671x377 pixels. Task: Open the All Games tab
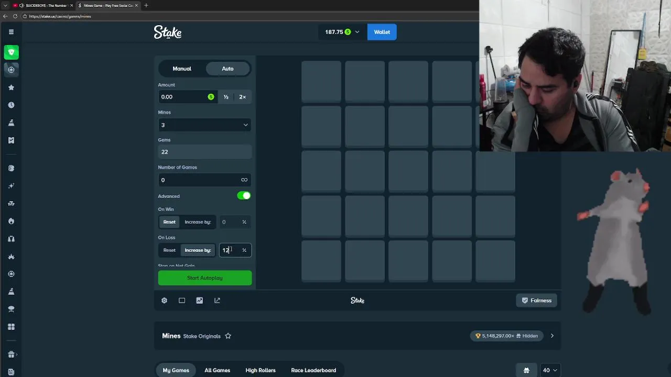tap(217, 370)
